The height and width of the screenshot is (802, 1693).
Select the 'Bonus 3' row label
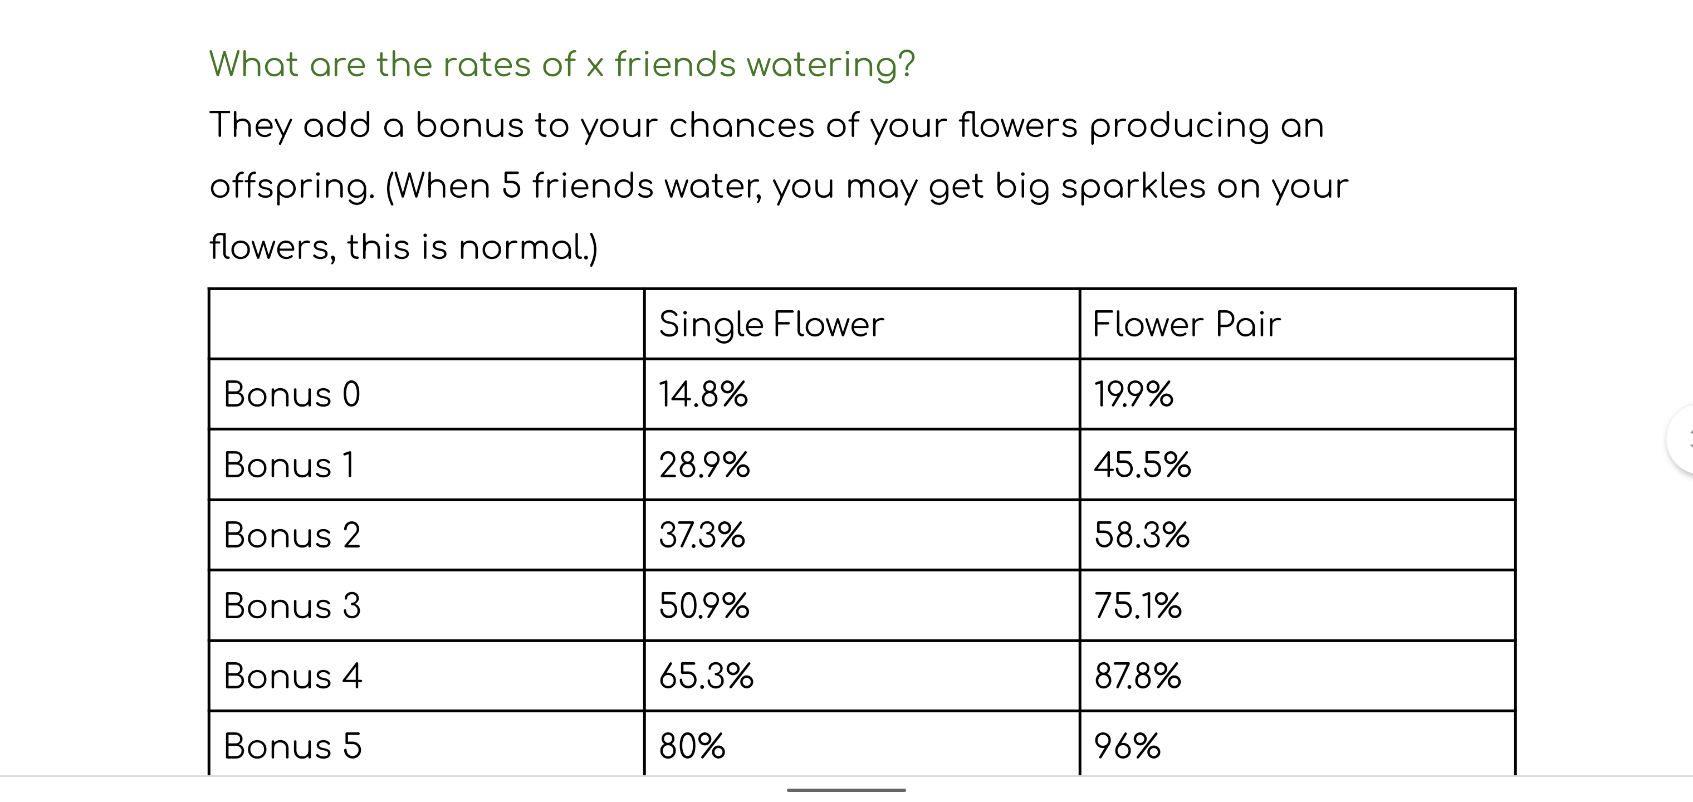[x=292, y=605]
